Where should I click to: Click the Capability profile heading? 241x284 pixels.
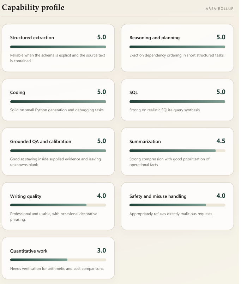[x=33, y=7]
